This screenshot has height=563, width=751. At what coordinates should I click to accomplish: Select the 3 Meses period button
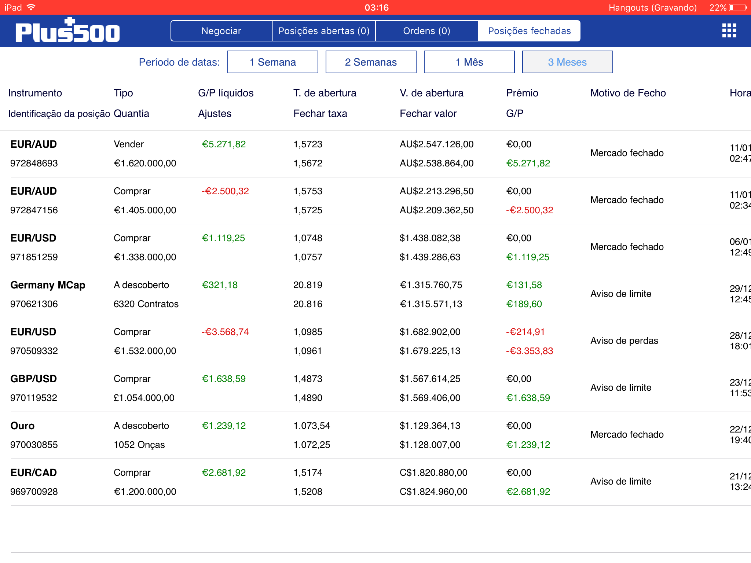pos(567,62)
